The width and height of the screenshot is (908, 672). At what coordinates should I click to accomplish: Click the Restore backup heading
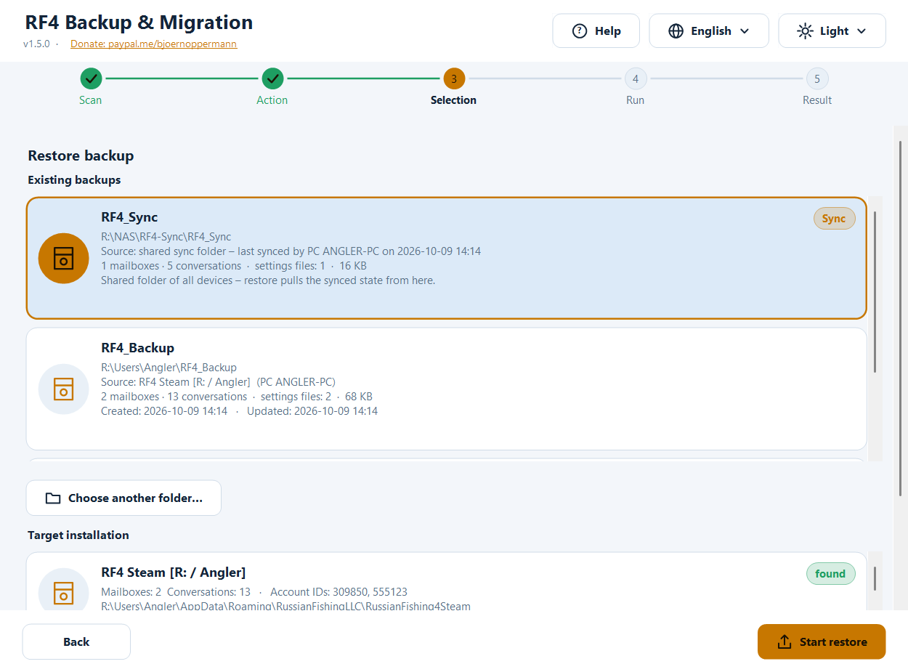click(81, 155)
